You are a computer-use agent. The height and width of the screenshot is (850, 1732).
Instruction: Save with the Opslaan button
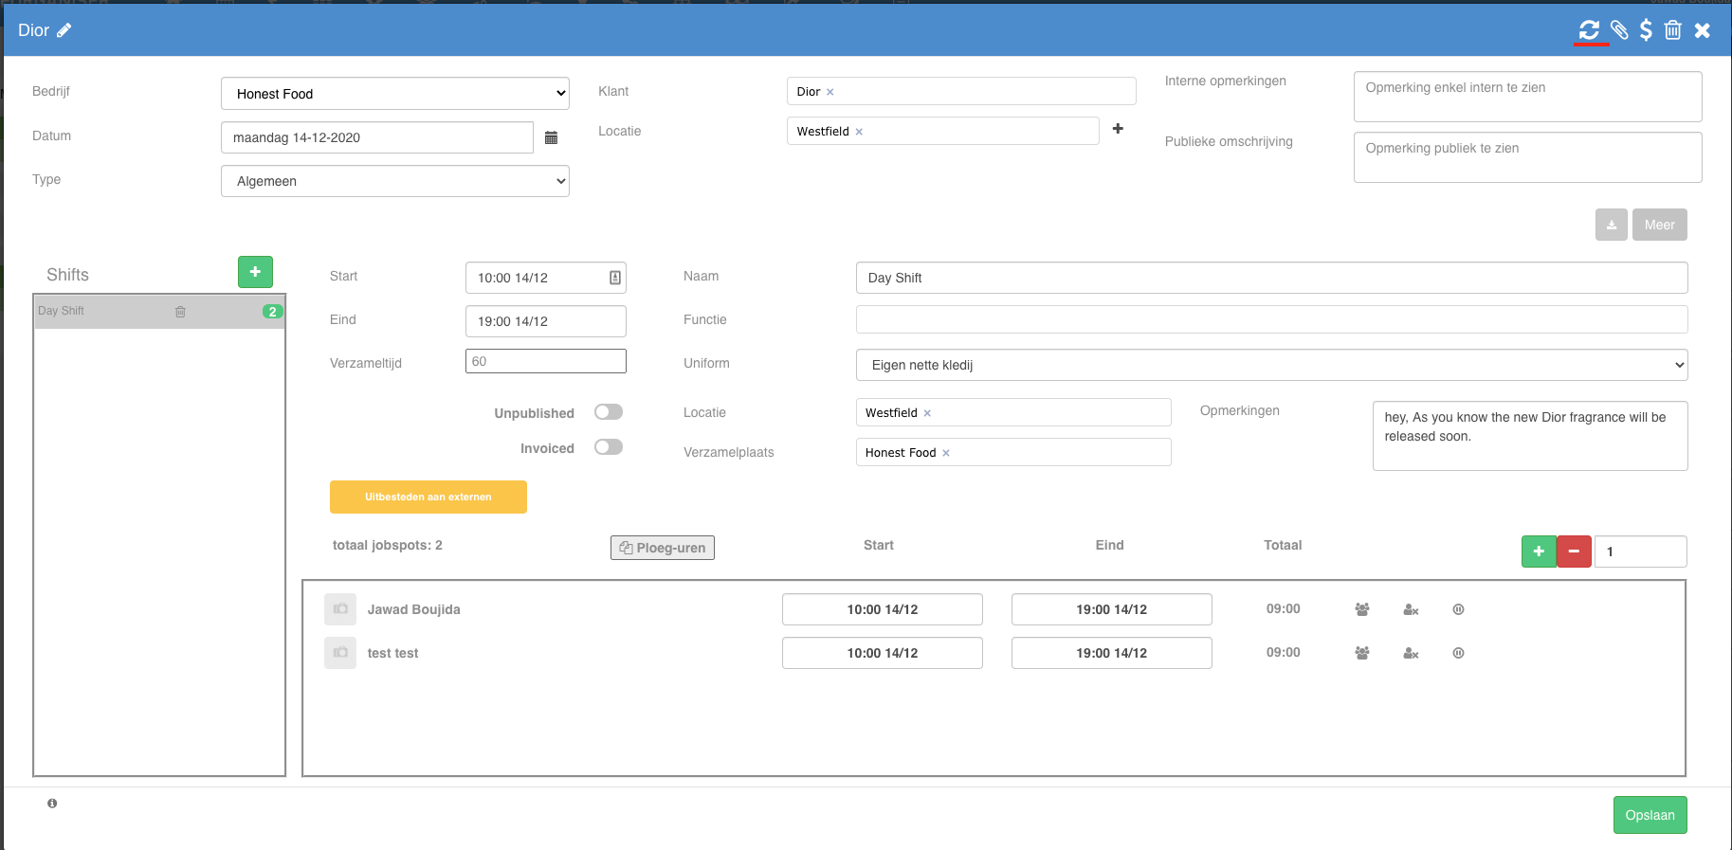click(1650, 815)
